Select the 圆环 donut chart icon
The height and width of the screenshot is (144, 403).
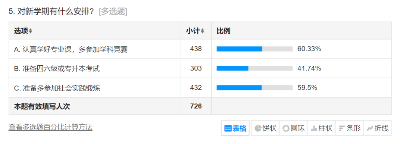293,128
